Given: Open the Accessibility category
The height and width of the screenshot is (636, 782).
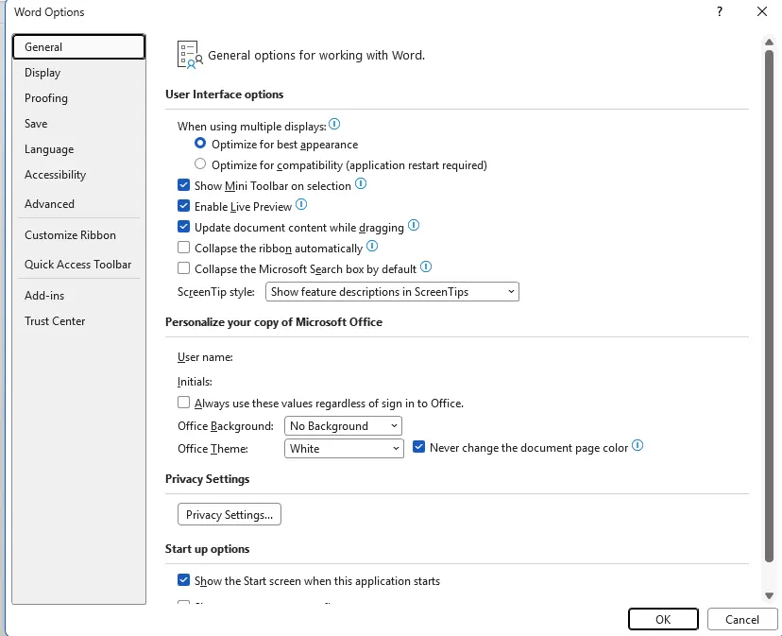Looking at the screenshot, I should (78, 175).
